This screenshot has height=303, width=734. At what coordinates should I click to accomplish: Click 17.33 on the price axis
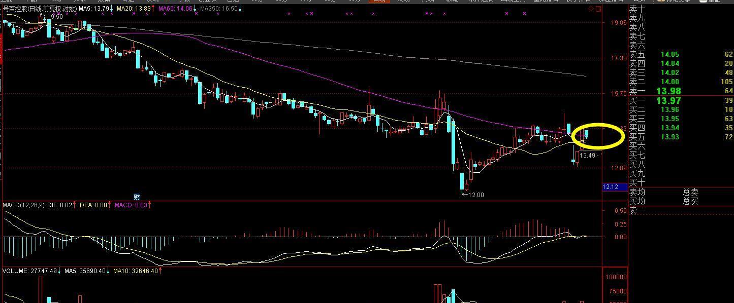(619, 59)
